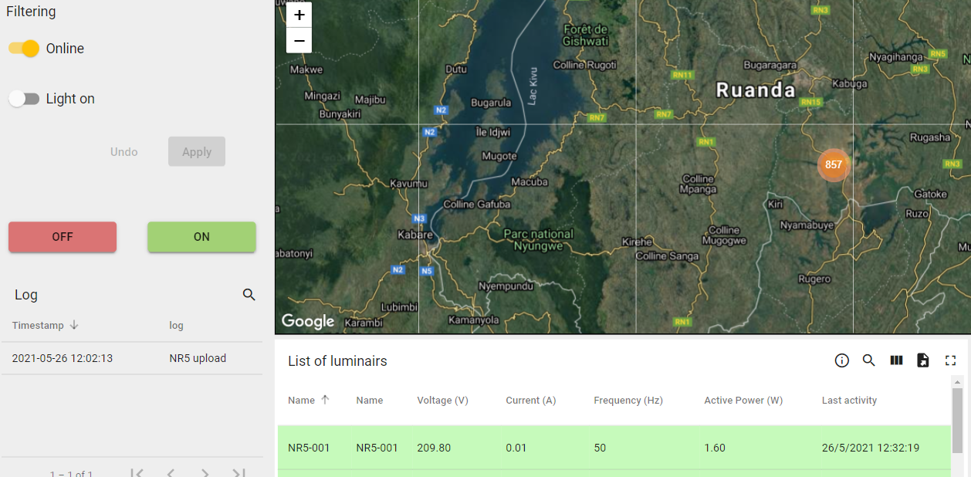This screenshot has width=971, height=477.
Task: Click the green ON button
Action: (201, 237)
